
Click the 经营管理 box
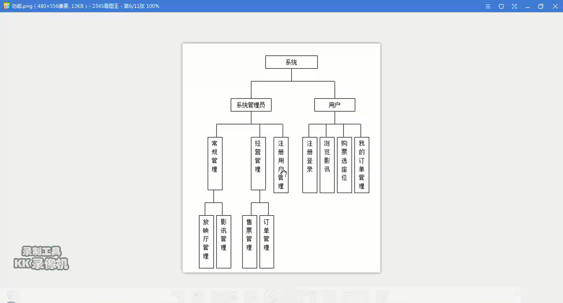pyautogui.click(x=258, y=163)
